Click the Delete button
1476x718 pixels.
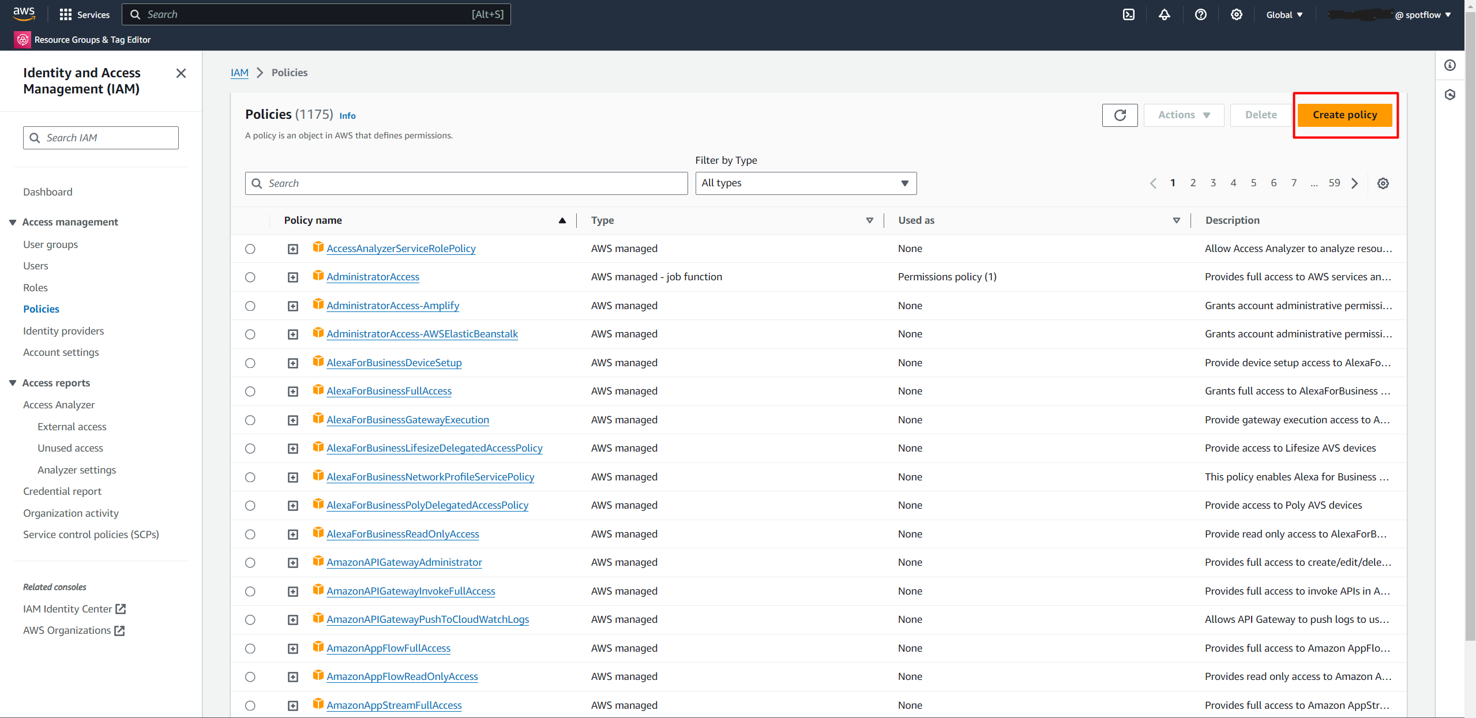click(1261, 115)
